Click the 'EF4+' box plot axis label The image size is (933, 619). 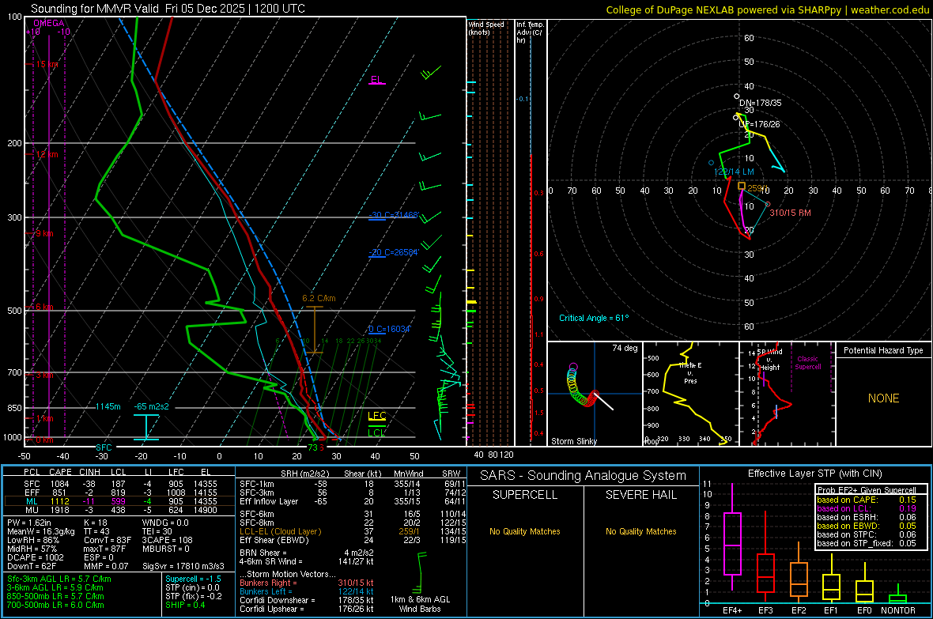732,610
